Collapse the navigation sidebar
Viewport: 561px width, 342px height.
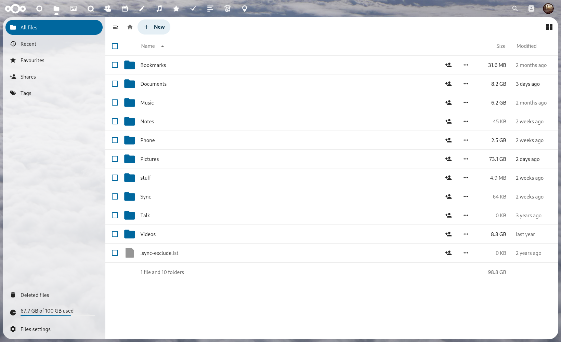(x=116, y=27)
